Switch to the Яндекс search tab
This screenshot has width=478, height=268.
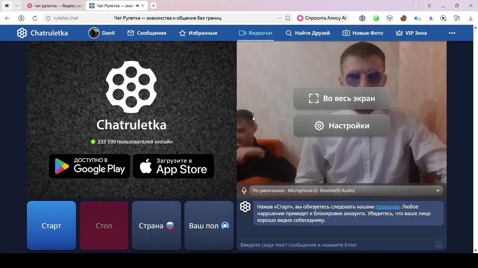pos(55,6)
